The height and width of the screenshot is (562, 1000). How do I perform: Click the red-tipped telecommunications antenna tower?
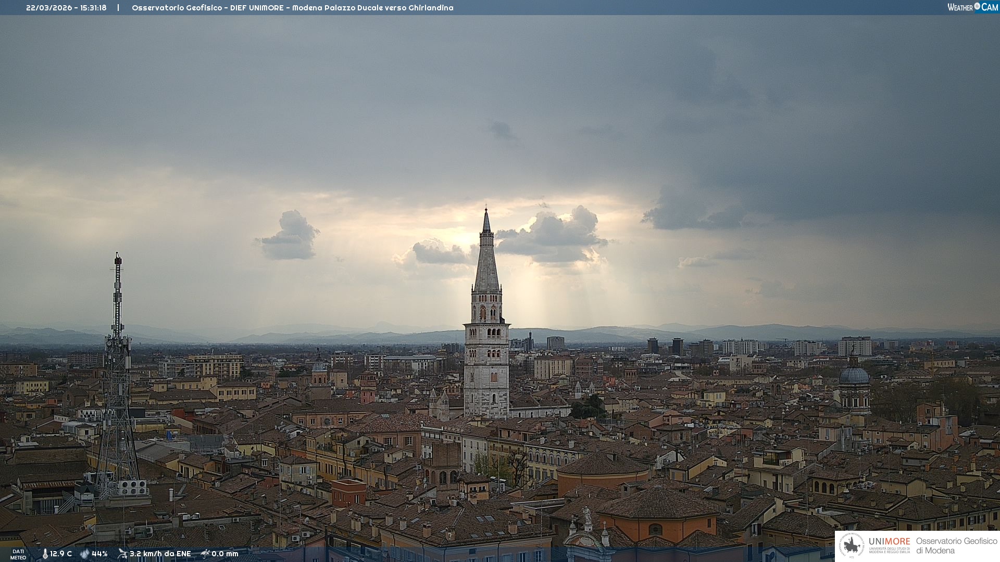118,364
